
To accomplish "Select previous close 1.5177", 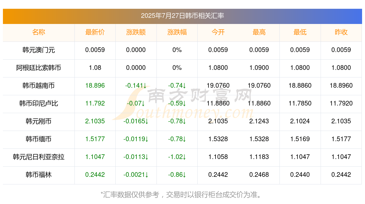I will [341, 139].
